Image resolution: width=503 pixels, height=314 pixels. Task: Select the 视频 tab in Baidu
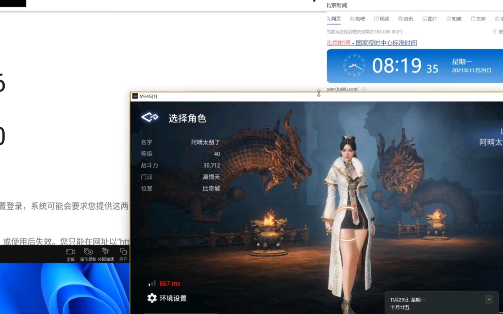[x=382, y=19]
